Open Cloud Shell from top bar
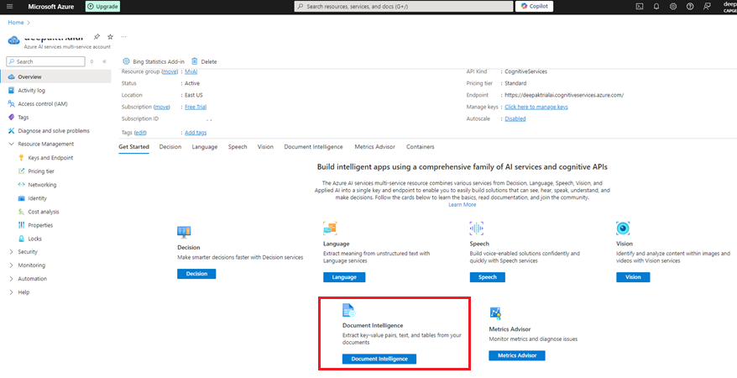Screen dimensions: 737x378 tap(639, 7)
